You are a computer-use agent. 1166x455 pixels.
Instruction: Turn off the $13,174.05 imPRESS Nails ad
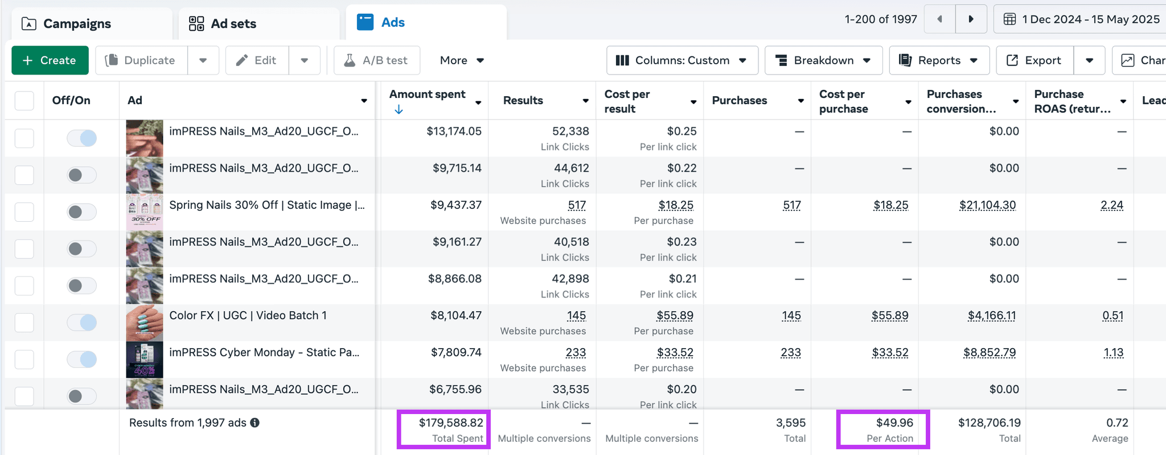(x=81, y=138)
